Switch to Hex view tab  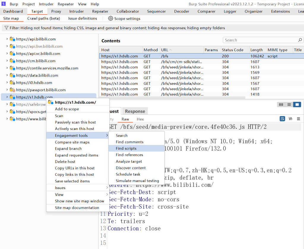(x=140, y=119)
